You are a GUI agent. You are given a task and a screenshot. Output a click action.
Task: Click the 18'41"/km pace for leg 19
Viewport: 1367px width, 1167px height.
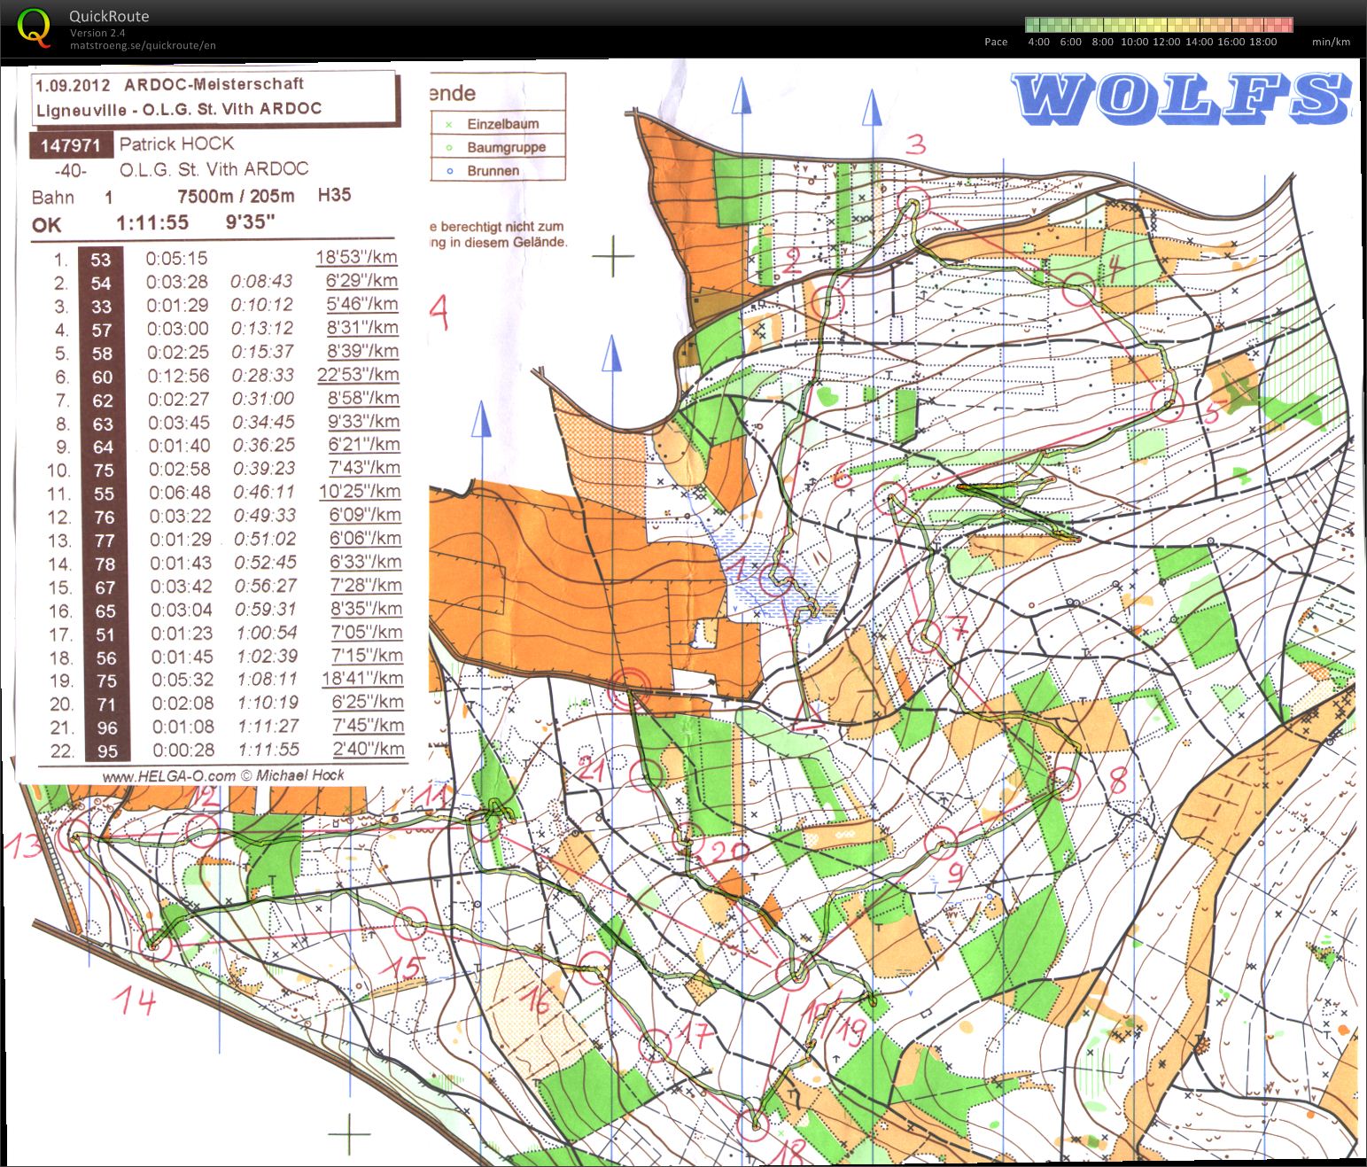click(x=362, y=679)
